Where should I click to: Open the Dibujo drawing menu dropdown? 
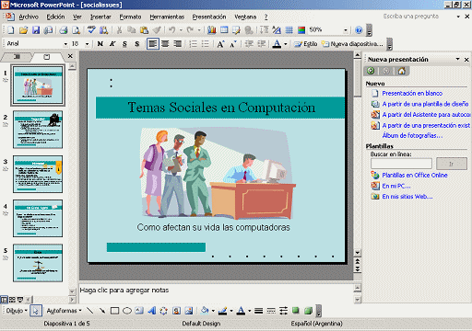click(17, 311)
